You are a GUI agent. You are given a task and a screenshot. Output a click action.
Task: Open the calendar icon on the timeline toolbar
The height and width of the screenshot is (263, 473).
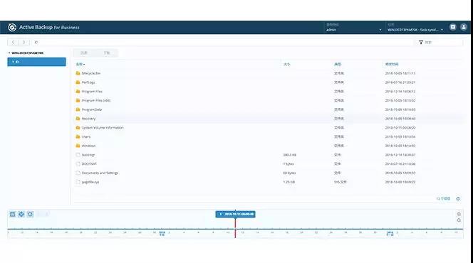tap(12, 214)
